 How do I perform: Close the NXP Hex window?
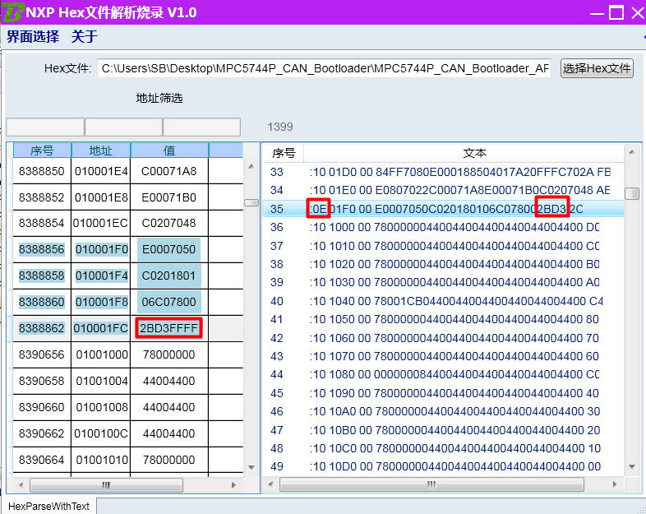[x=638, y=13]
